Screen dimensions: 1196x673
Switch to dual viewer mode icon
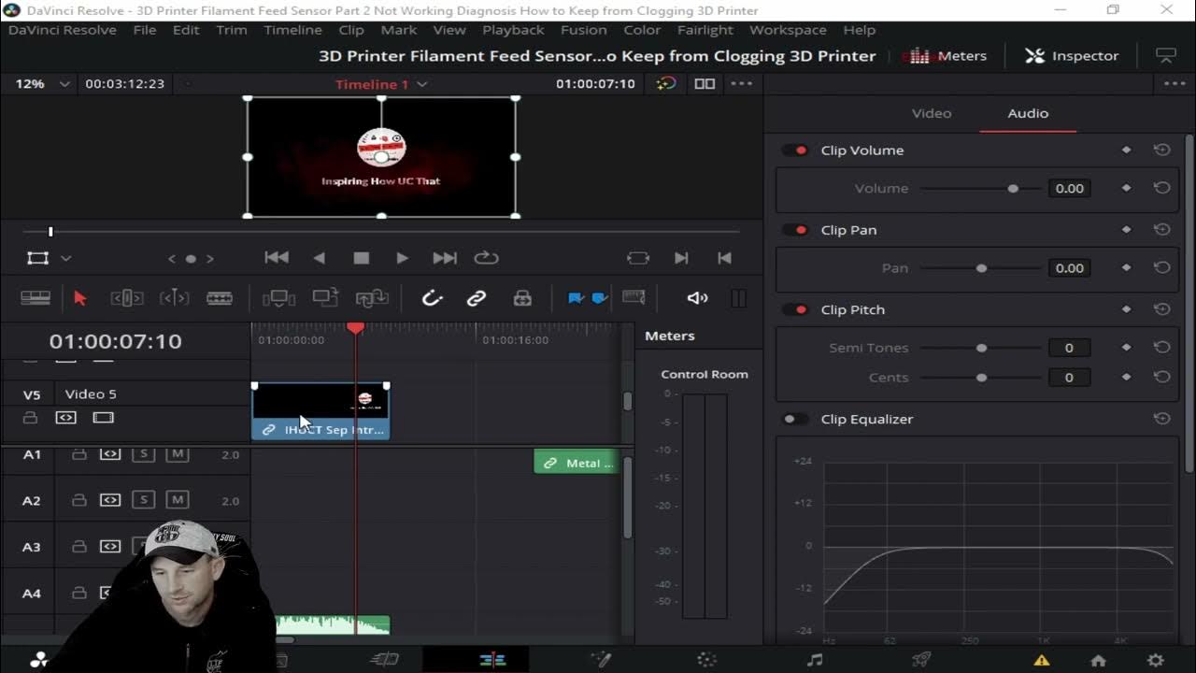pyautogui.click(x=705, y=83)
